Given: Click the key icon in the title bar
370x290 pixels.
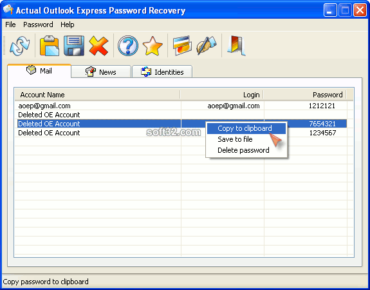Looking at the screenshot, I should [8, 10].
